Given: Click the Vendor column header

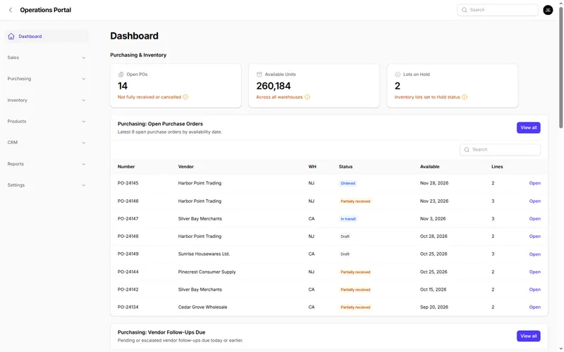Looking at the screenshot, I should 186,167.
